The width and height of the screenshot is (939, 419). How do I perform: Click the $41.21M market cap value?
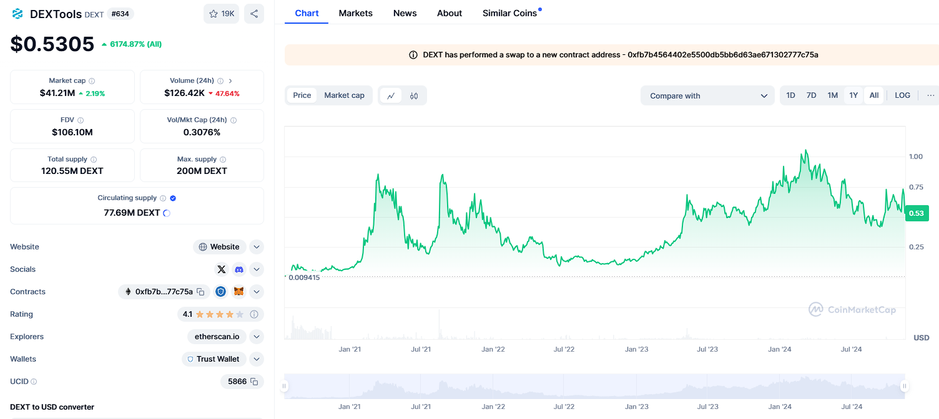(x=57, y=93)
